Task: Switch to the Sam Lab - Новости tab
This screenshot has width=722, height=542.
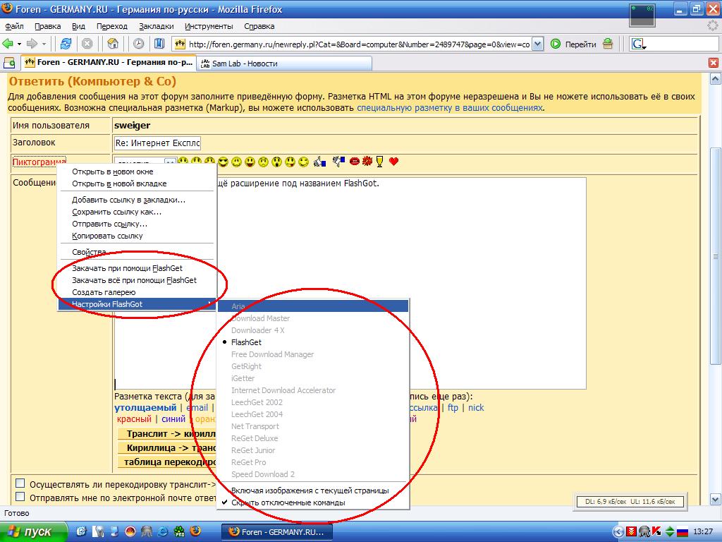Action: (284, 64)
